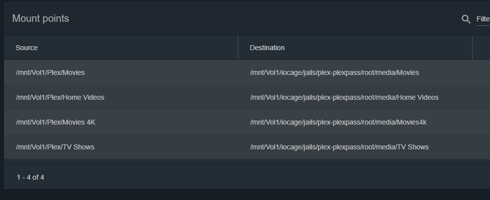Screen dimensions: 490x200
Task: Sort by the Destination column header
Action: (267, 48)
